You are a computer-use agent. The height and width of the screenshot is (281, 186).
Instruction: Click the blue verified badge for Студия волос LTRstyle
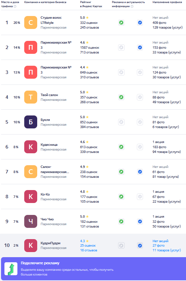click(140, 23)
